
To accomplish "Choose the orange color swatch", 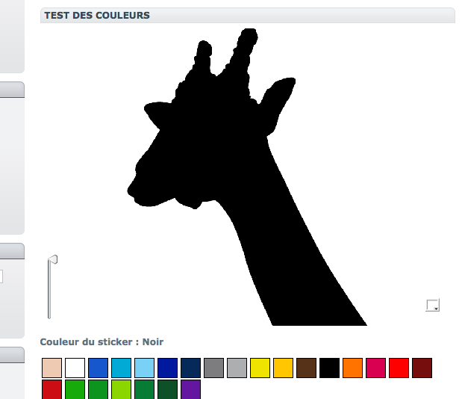I will coord(352,368).
